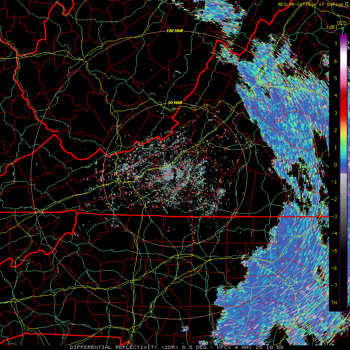
Task: Click the "TH" threshold label on legend
Action: (x=334, y=303)
